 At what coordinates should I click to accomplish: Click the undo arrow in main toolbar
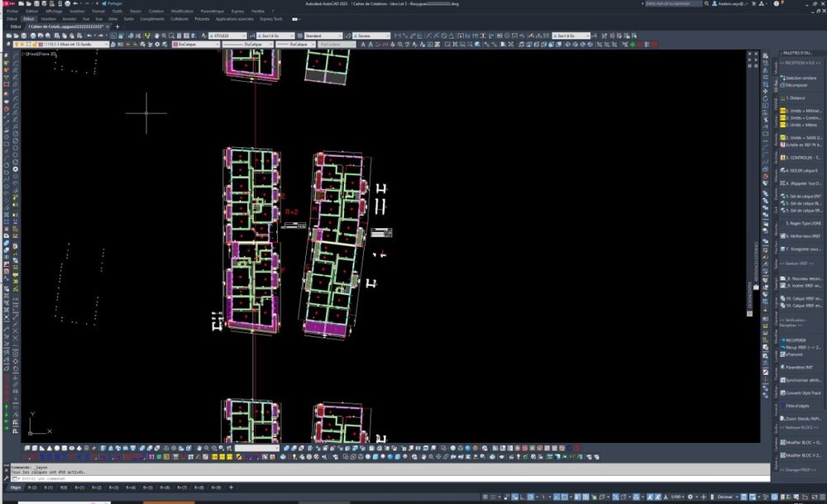coord(88,36)
